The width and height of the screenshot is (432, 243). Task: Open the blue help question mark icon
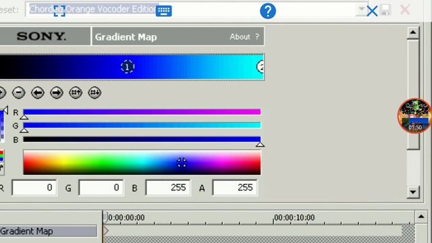click(268, 11)
